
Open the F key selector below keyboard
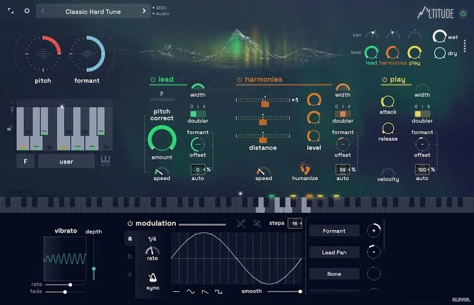click(25, 161)
